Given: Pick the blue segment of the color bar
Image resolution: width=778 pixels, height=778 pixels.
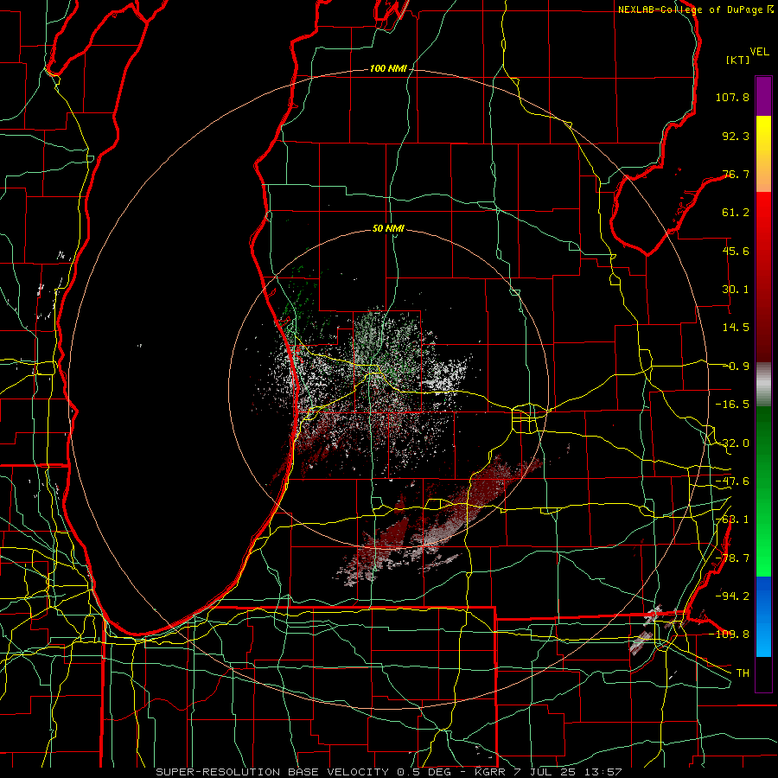Looking at the screenshot, I should pos(763,616).
